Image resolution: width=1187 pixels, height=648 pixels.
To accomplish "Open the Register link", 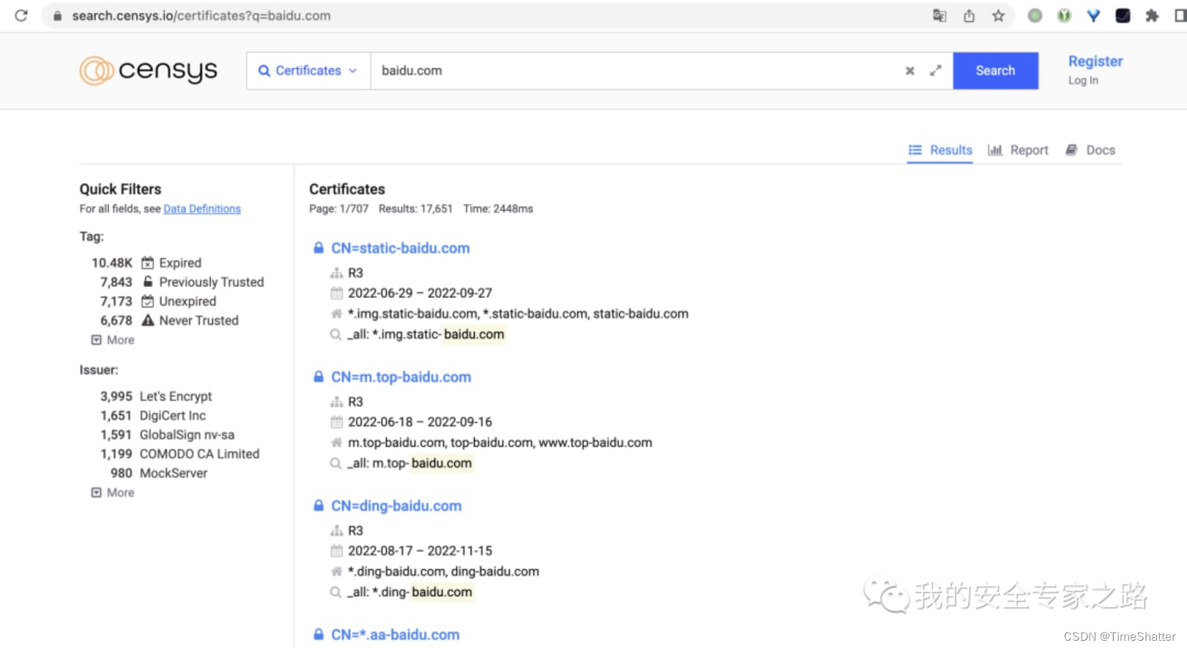I will pos(1095,62).
